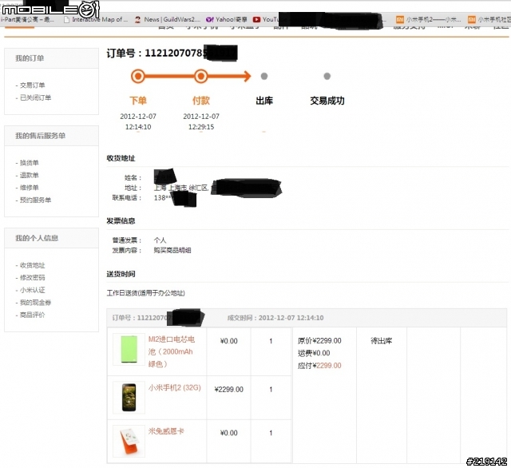Open the 小米认证 link
511x468 pixels.
(x=32, y=290)
